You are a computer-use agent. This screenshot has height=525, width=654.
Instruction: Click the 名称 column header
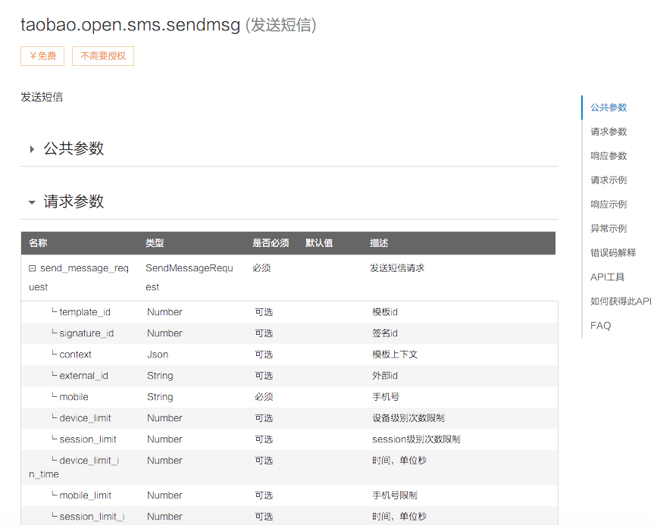pyautogui.click(x=38, y=242)
